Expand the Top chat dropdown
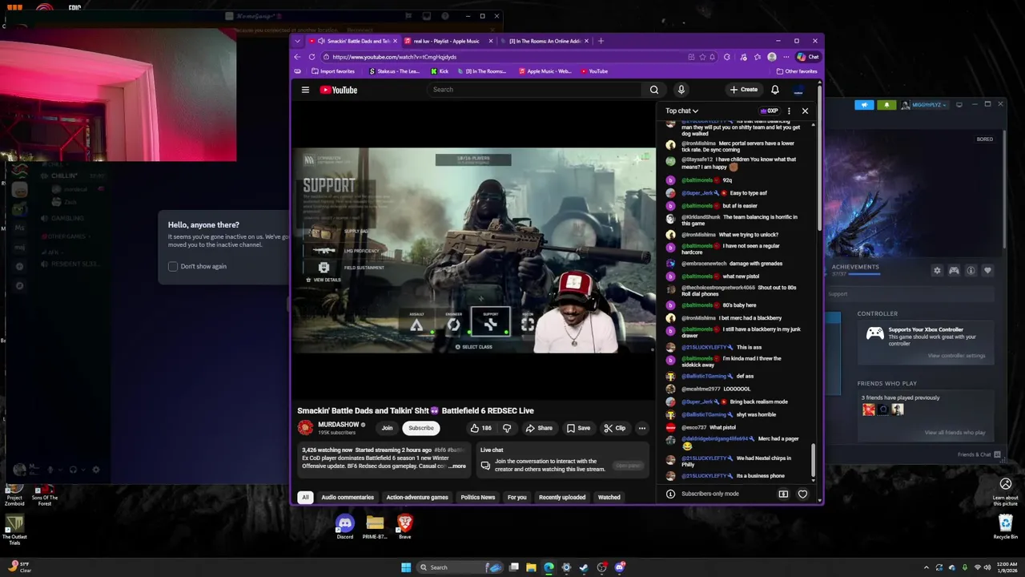The image size is (1025, 577). [x=681, y=111]
